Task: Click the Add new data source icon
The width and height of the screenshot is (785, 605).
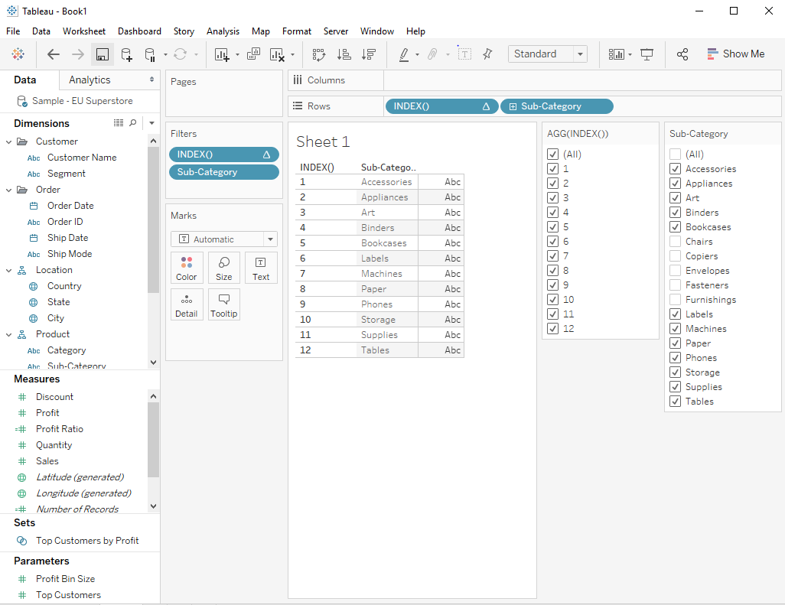Action: (x=127, y=54)
